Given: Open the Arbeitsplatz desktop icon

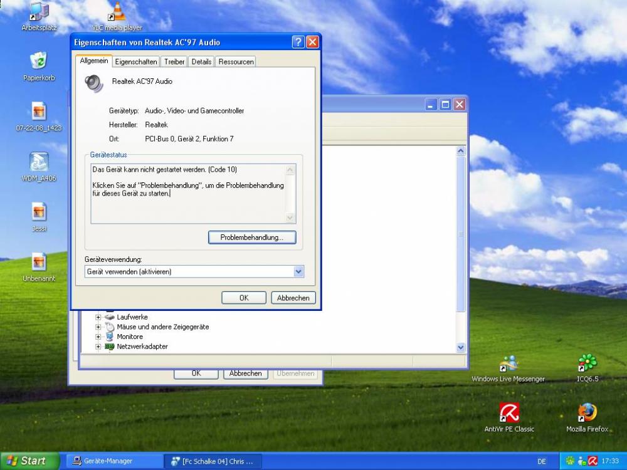Looking at the screenshot, I should pyautogui.click(x=39, y=13).
